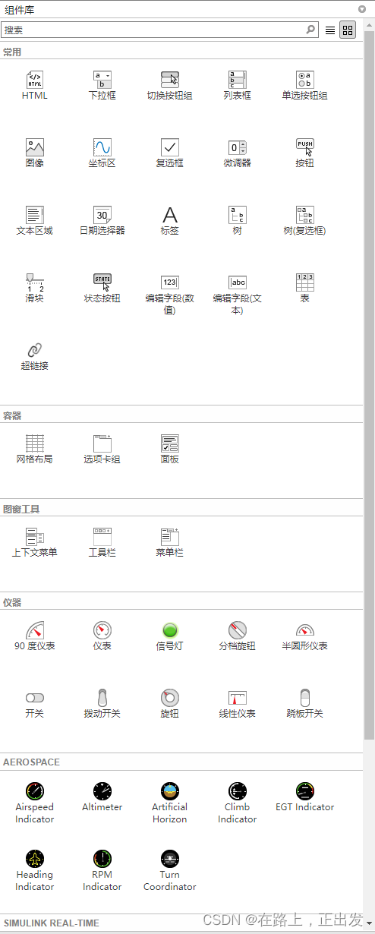Select the 面板 panel container
375x934 pixels.
pos(170,443)
